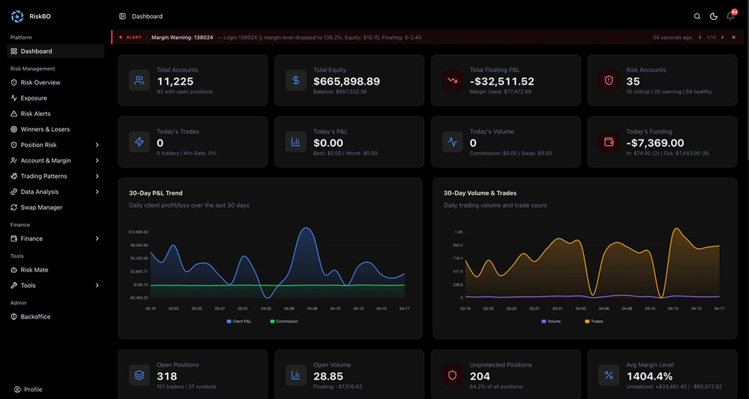This screenshot has height=399, width=749.
Task: Dismiss the margin warning alert
Action: point(734,37)
